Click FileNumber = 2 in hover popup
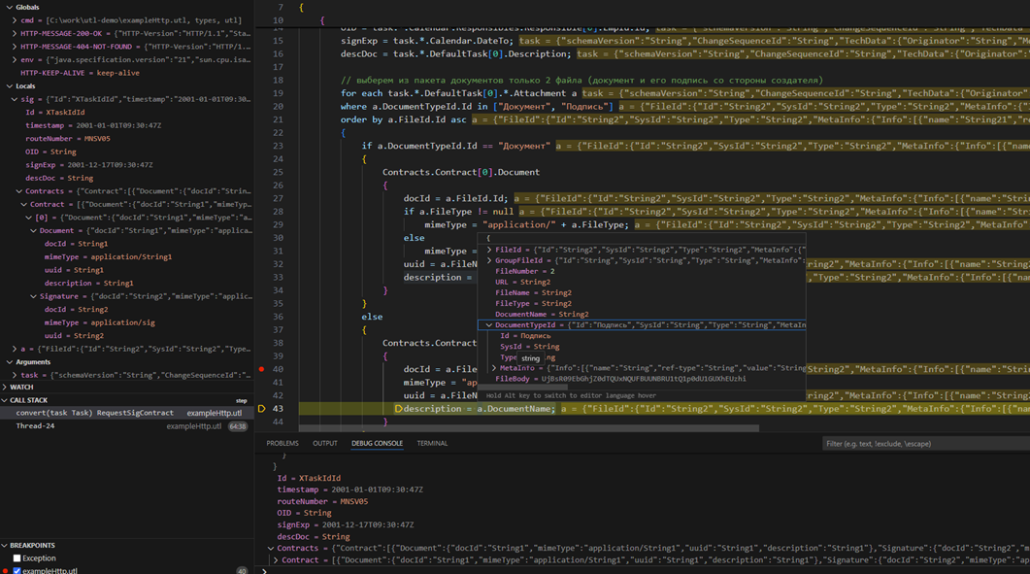 coord(525,271)
